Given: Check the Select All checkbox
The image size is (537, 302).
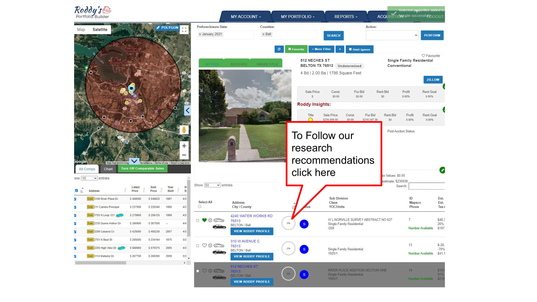Looking at the screenshot, I should (x=199, y=207).
